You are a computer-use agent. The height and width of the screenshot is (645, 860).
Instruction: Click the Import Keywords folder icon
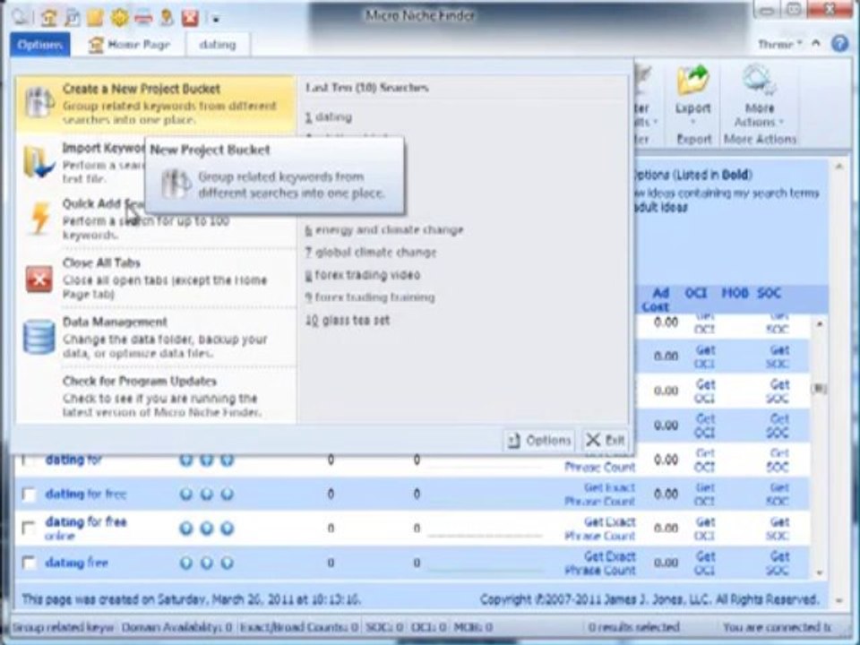click(39, 162)
